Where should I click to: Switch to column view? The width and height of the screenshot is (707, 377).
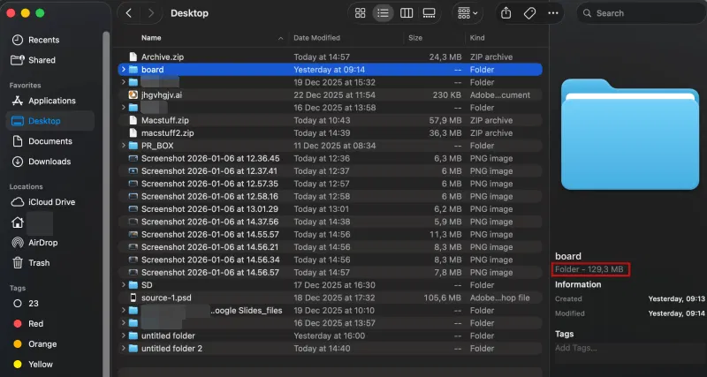point(407,13)
